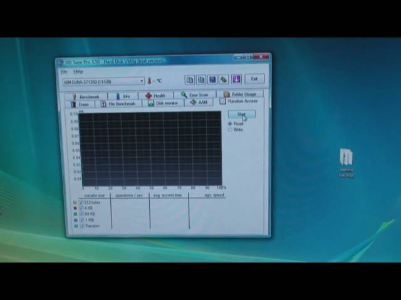401x300 pixels.
Task: Toggle the Random transfer size checkbox
Action: click(x=82, y=226)
